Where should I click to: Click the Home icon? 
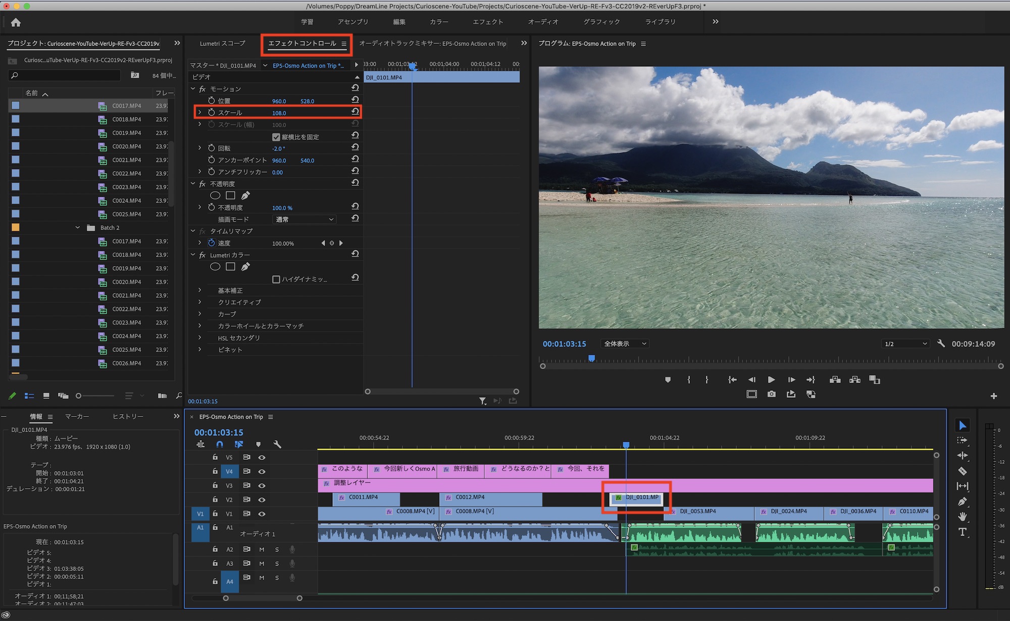click(x=16, y=22)
